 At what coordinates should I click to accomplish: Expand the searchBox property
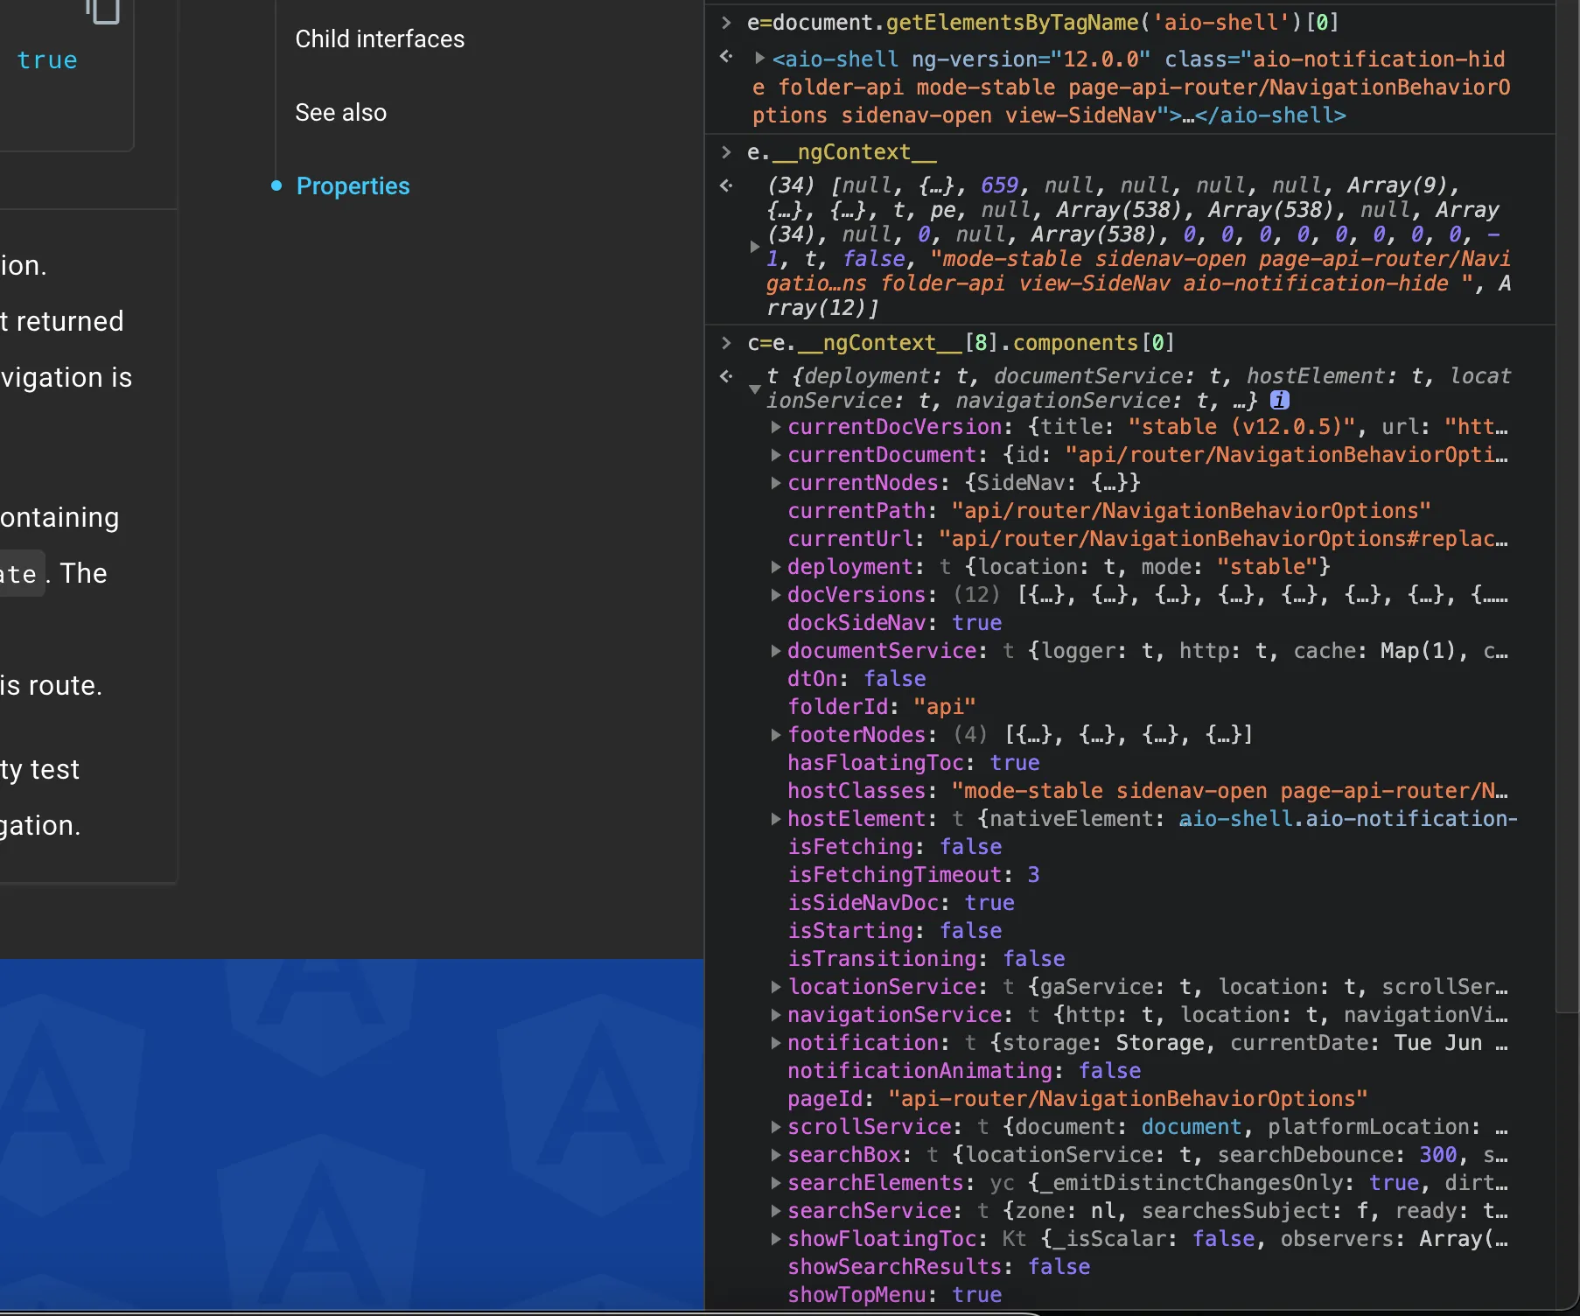click(775, 1155)
